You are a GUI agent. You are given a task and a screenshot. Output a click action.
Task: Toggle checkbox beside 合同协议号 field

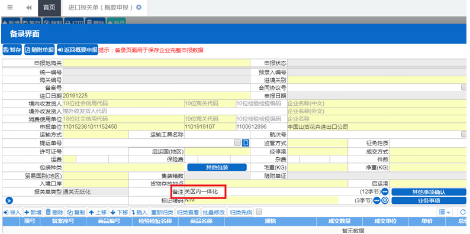[x=464, y=87]
